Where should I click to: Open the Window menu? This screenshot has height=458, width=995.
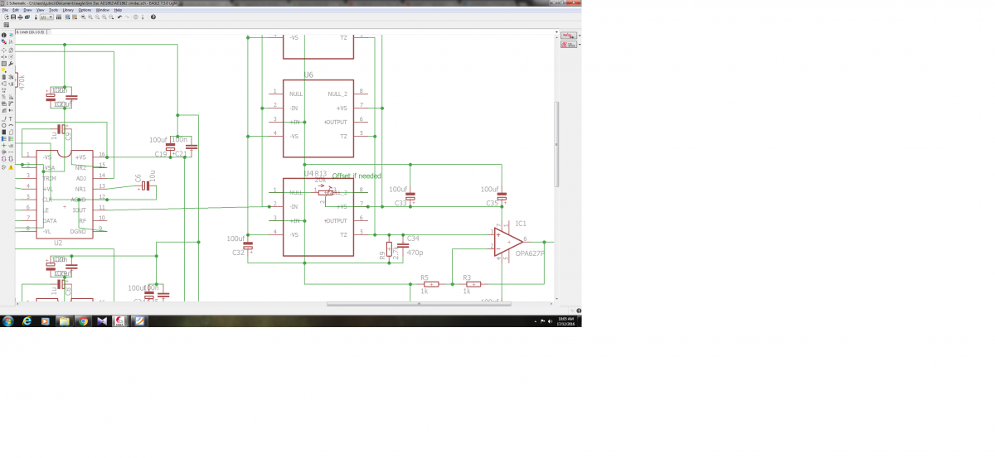[x=103, y=10]
